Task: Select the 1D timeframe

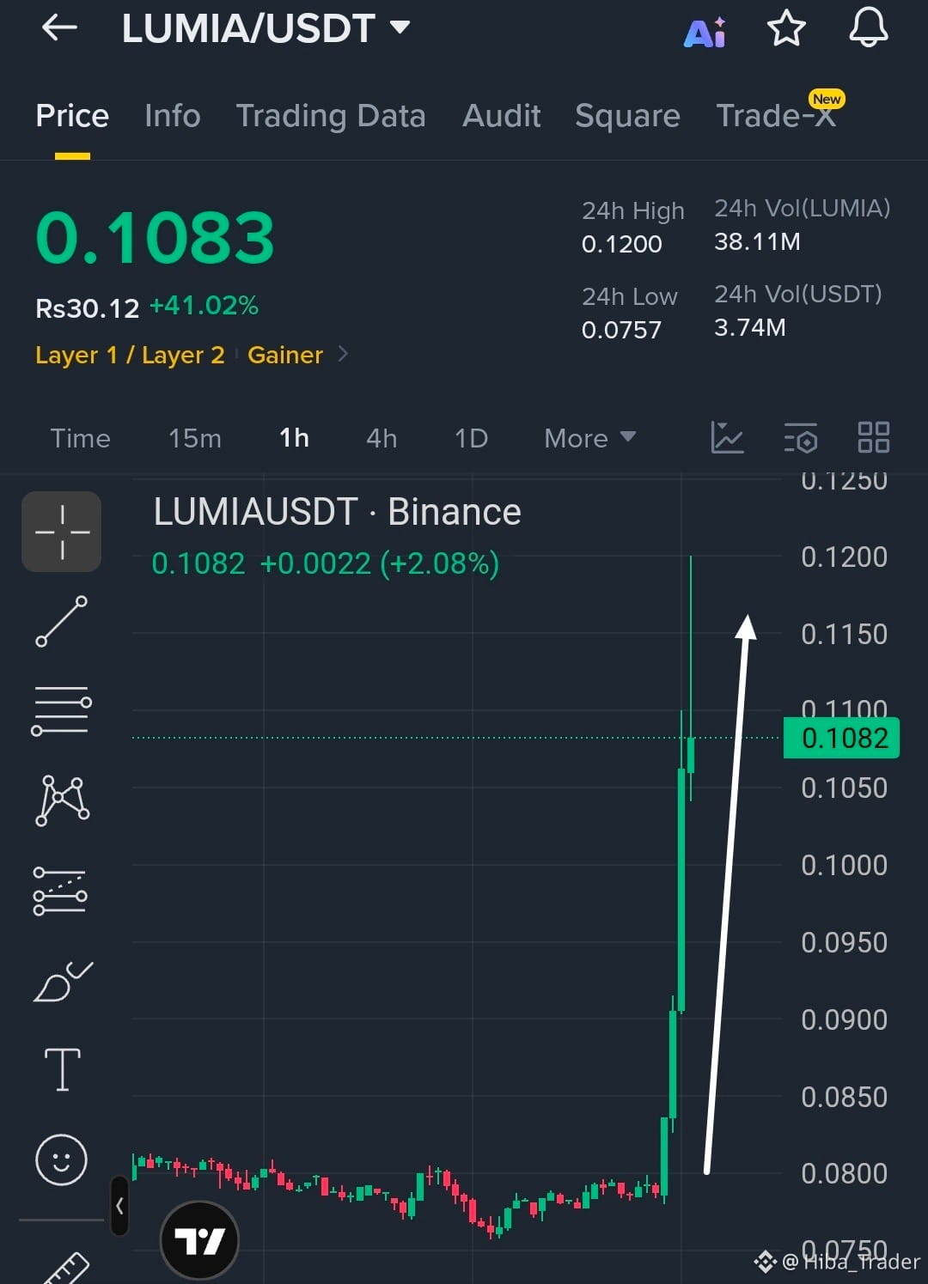Action: 471,438
